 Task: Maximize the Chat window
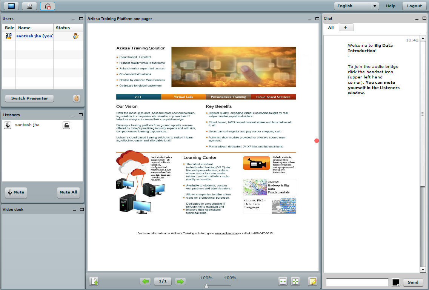point(424,18)
